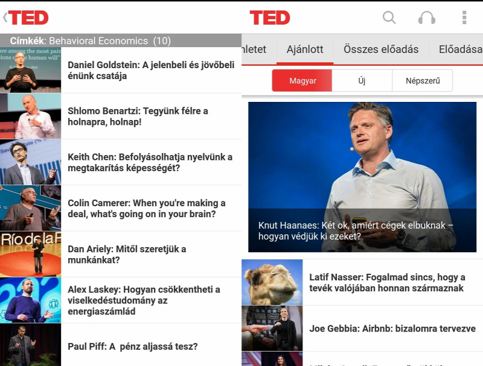The height and width of the screenshot is (366, 483).
Task: Open Shlomo Benartzi talk thumbnail
Action: click(31, 116)
